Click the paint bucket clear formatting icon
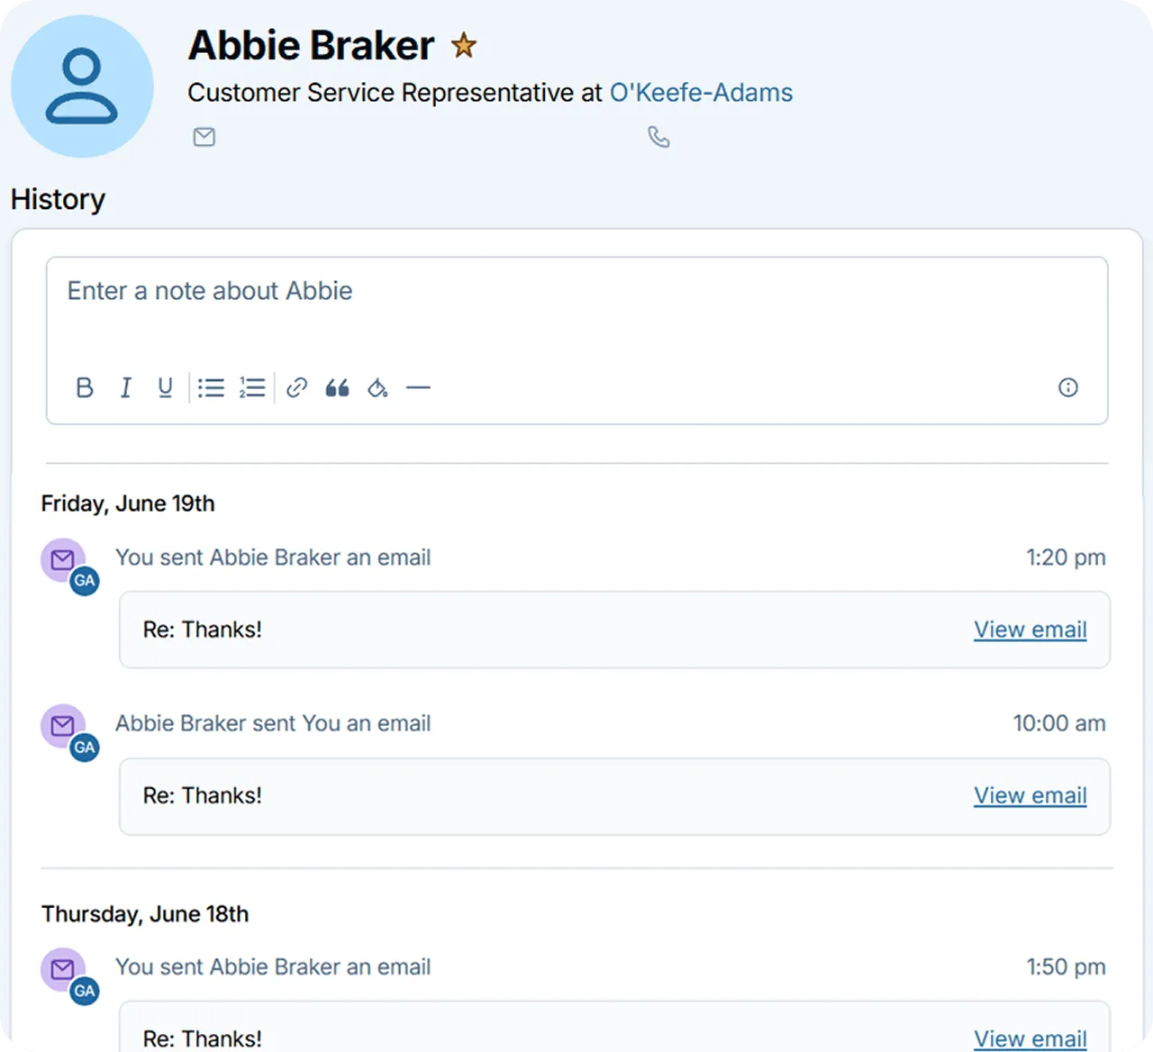 coord(377,387)
